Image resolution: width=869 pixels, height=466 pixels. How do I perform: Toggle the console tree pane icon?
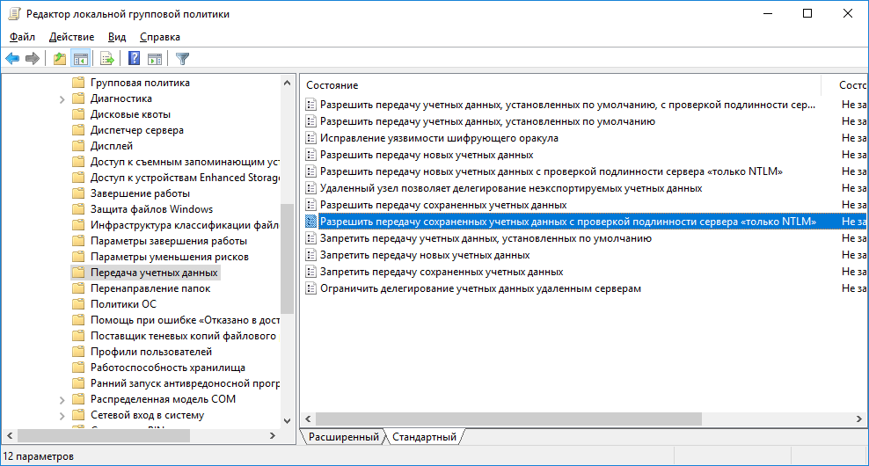(x=80, y=59)
